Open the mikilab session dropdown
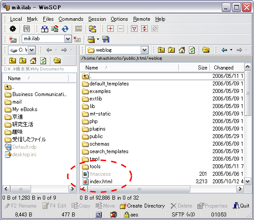This screenshot has width=254, height=220. click(68, 39)
